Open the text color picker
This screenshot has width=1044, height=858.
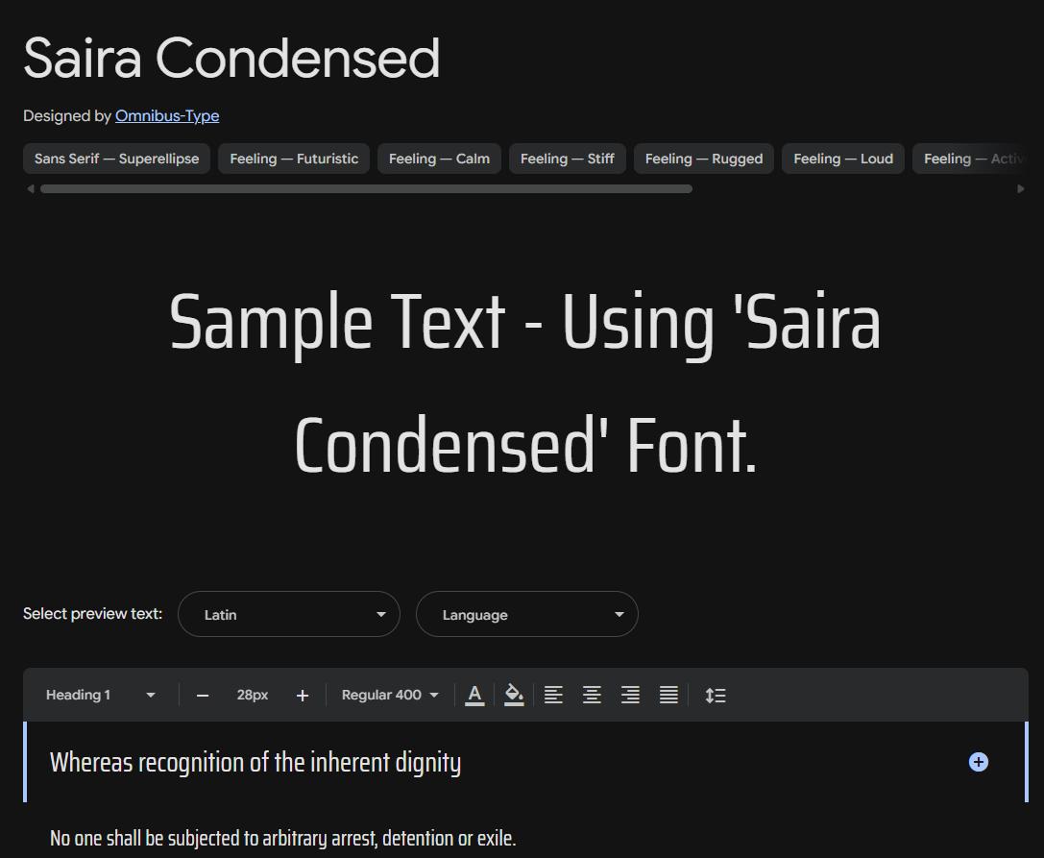[474, 696]
